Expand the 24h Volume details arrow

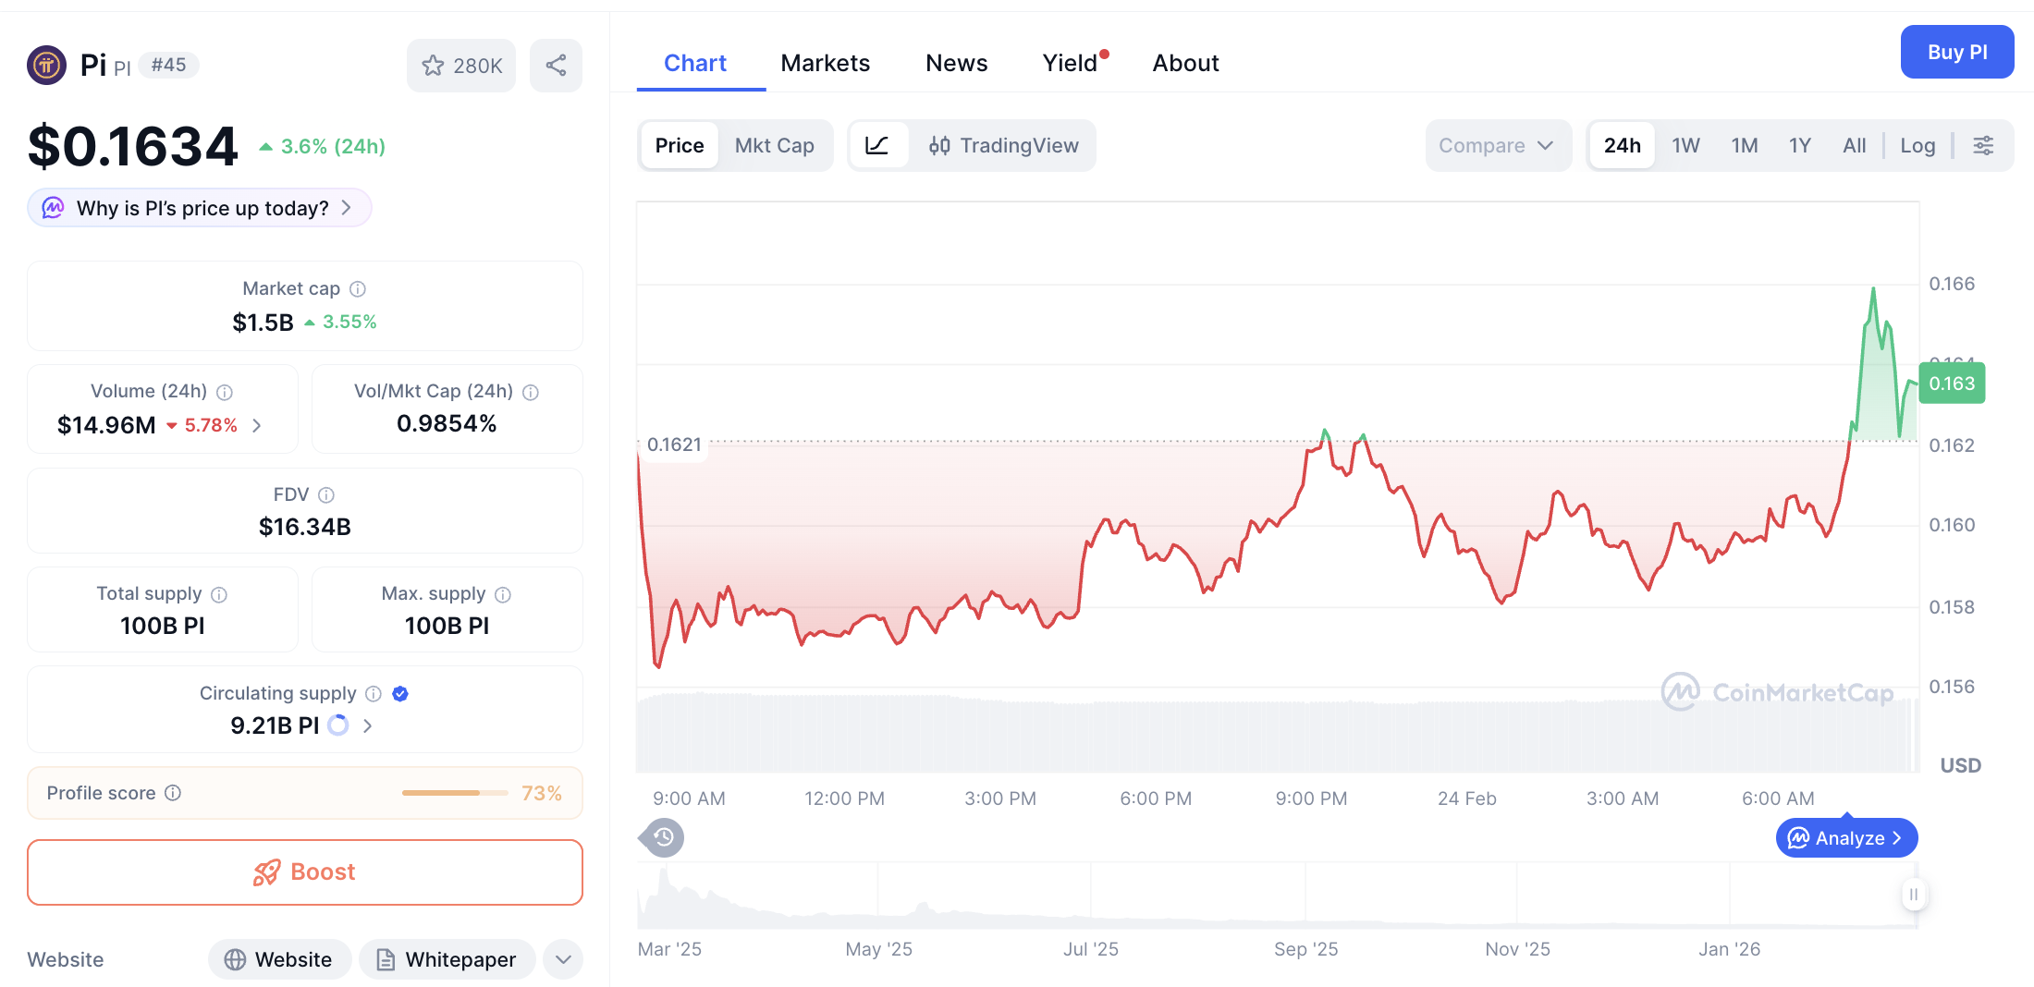(256, 425)
